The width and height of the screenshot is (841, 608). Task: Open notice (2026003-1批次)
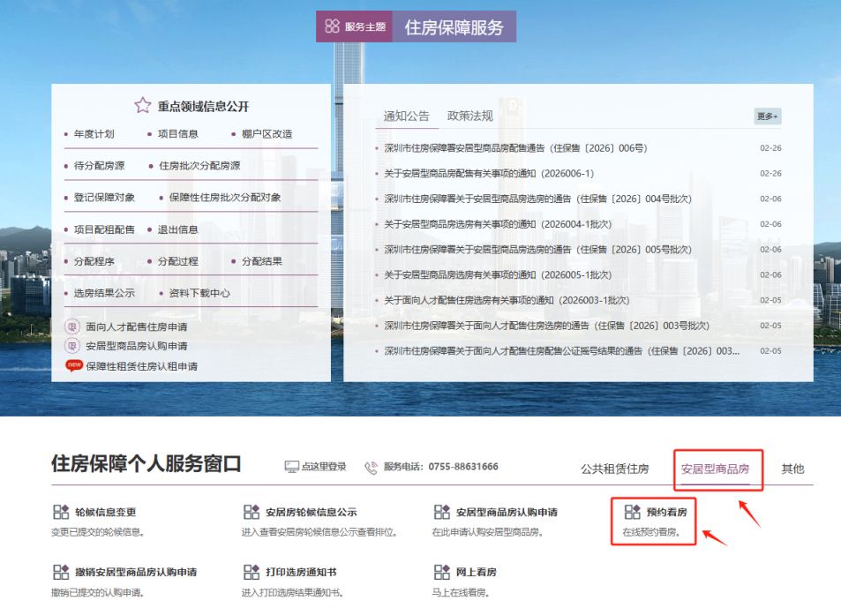click(507, 300)
